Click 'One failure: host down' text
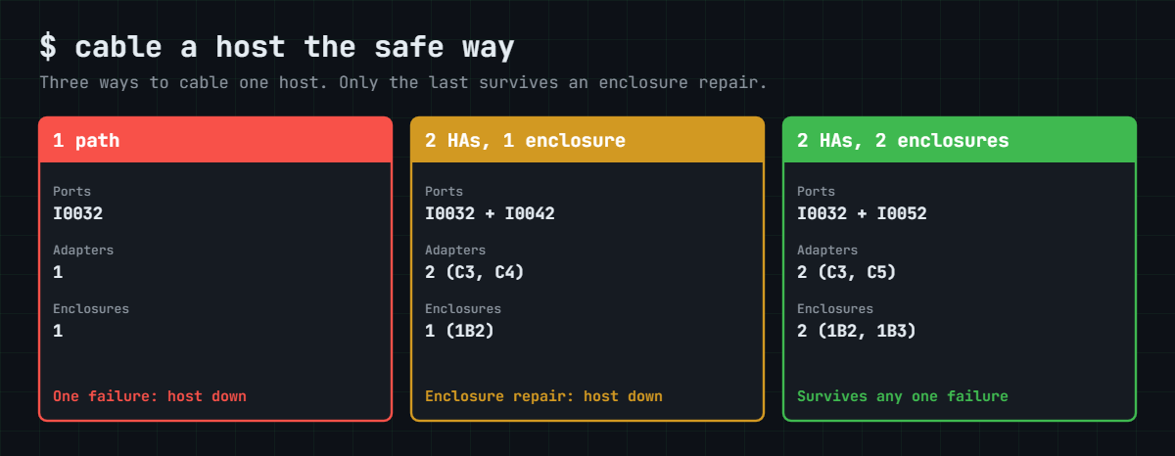1175x456 pixels. [150, 396]
